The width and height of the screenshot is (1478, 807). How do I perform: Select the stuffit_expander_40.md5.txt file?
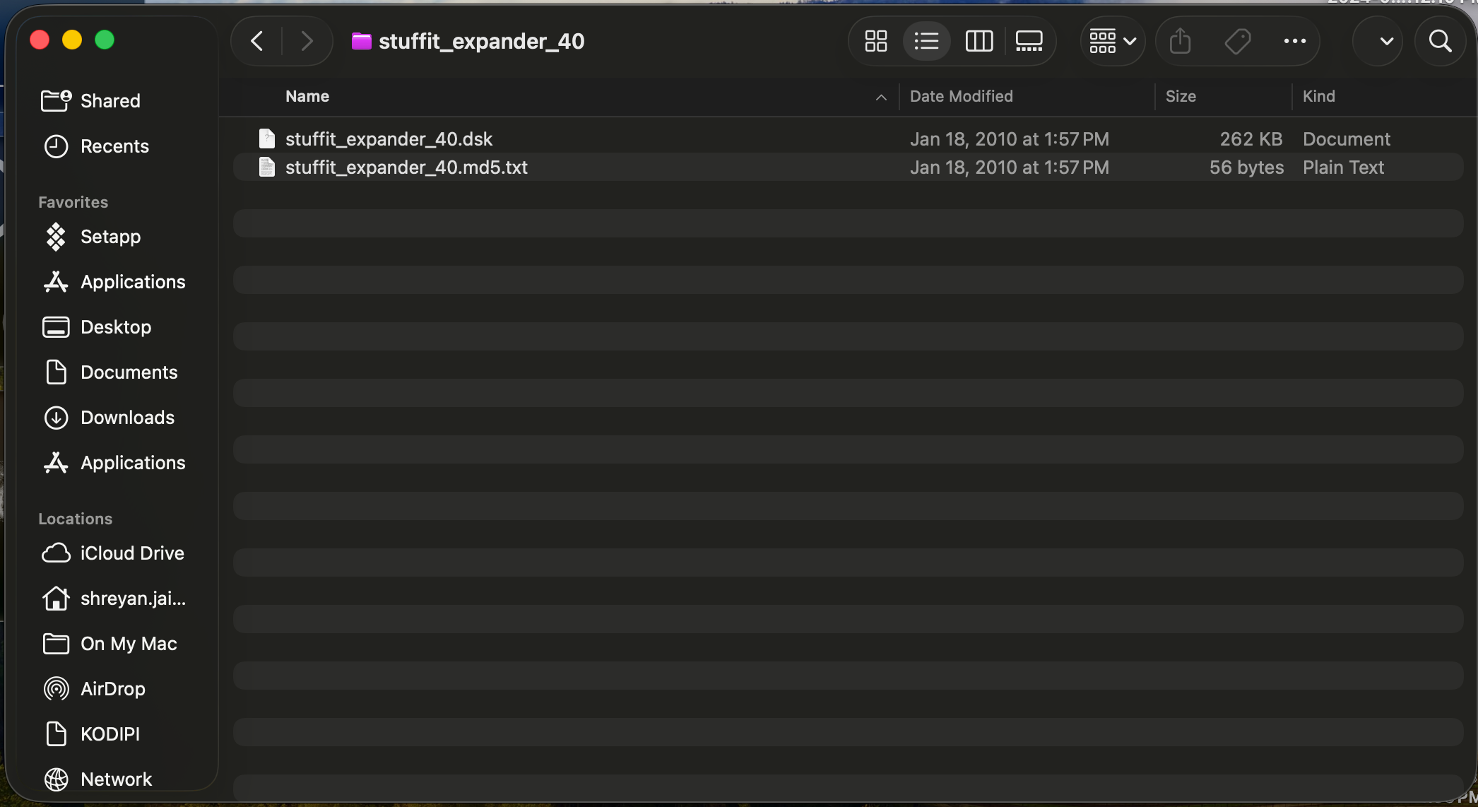coord(848,167)
